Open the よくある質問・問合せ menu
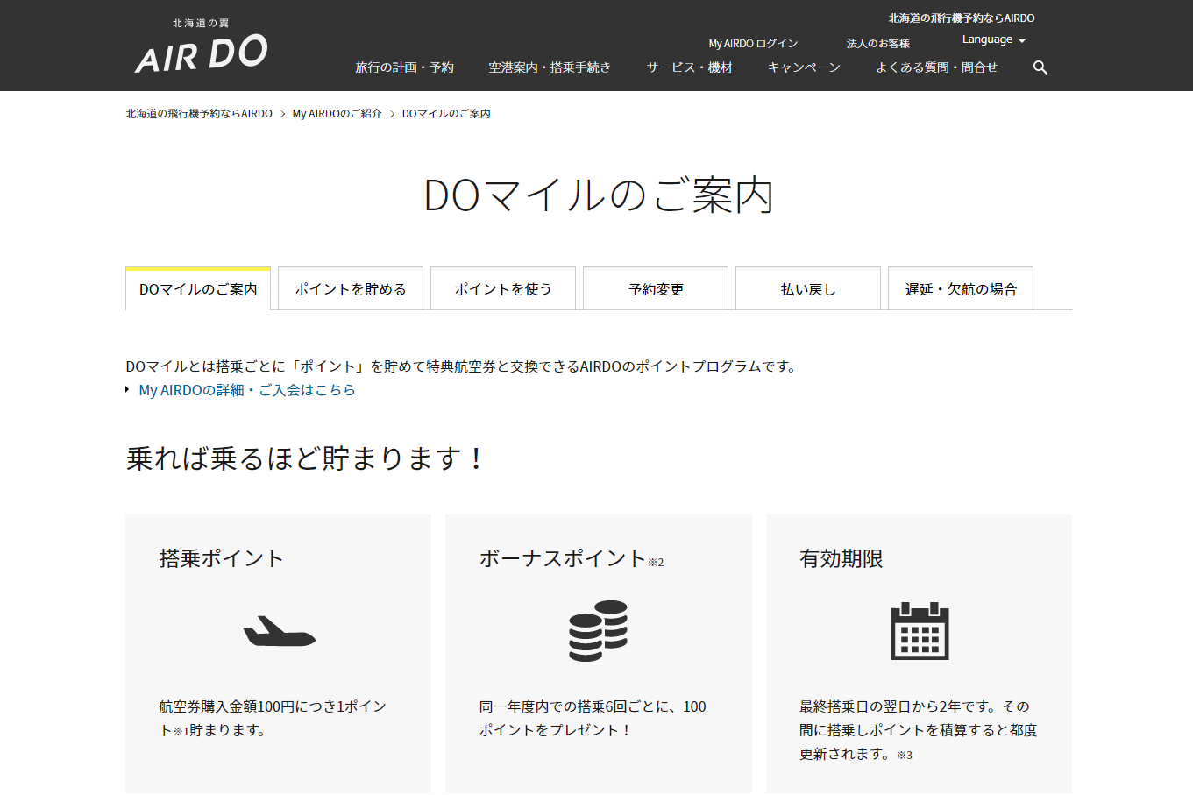The height and width of the screenshot is (795, 1193). 936,67
